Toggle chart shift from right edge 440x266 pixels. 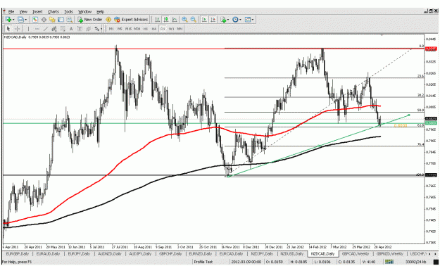coord(213,20)
